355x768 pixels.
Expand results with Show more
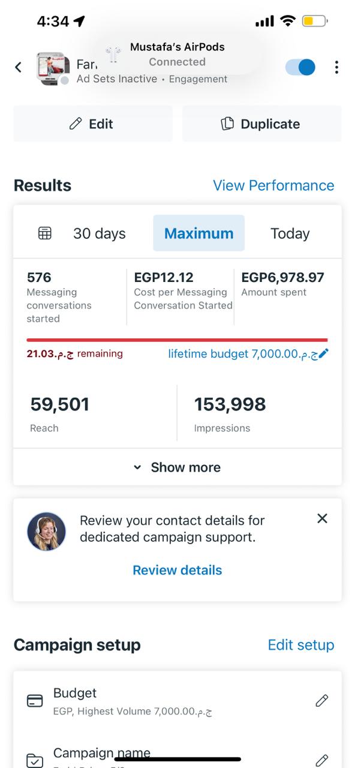[177, 467]
